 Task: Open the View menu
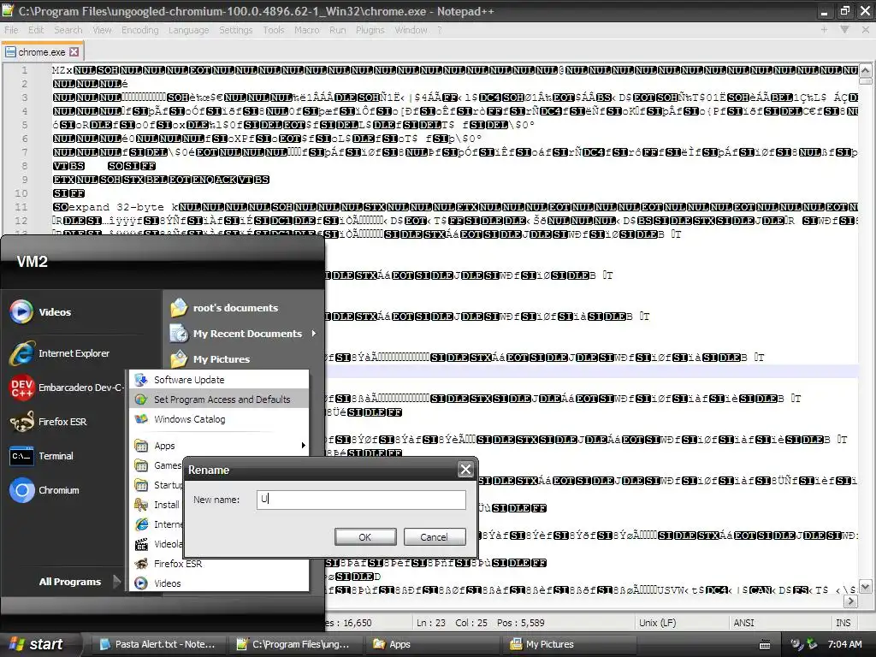point(102,30)
